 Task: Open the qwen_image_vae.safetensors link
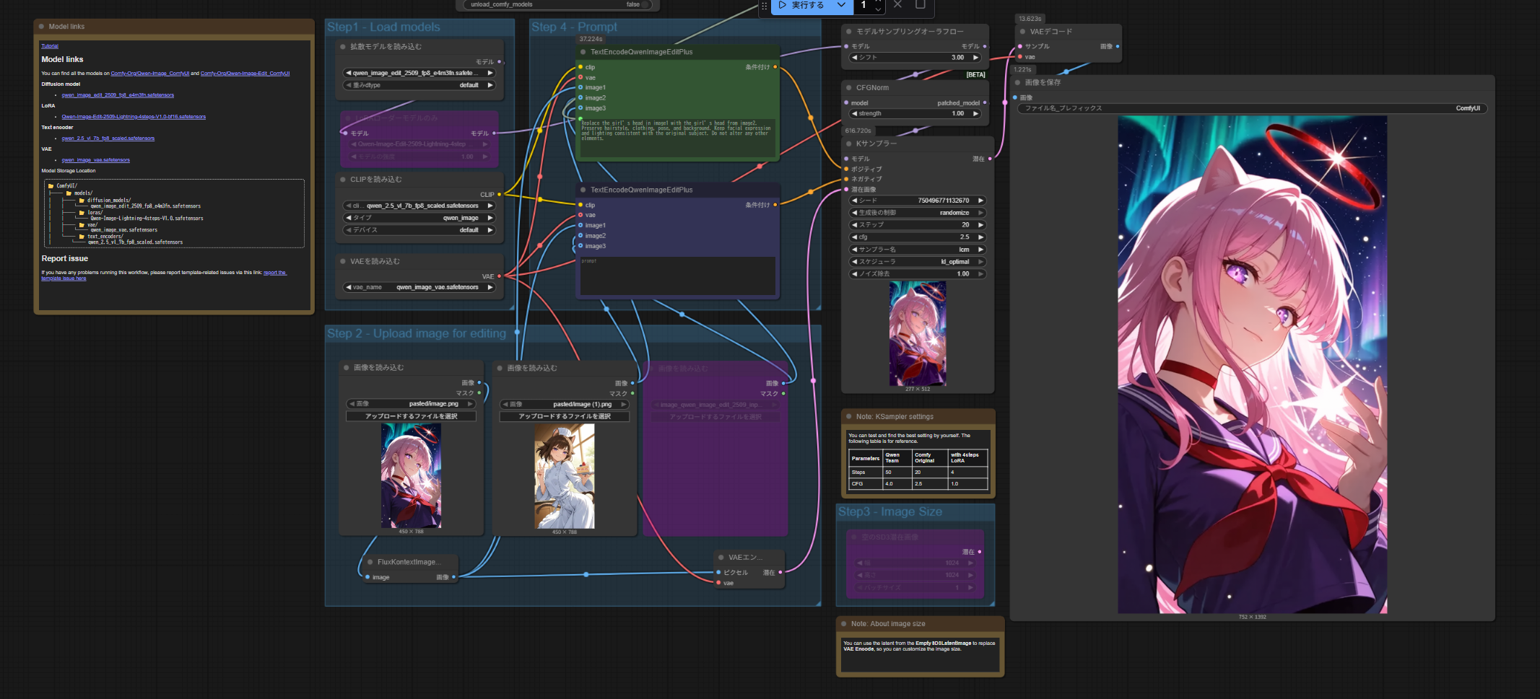96,160
